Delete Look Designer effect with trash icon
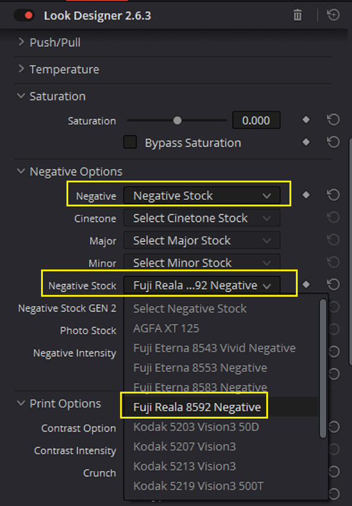 pos(298,15)
